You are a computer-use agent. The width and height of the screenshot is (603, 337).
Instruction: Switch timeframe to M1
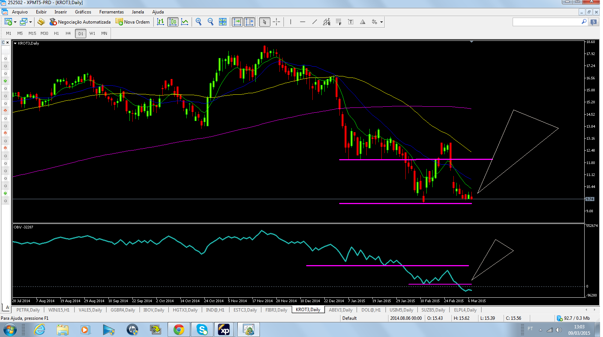[9, 33]
